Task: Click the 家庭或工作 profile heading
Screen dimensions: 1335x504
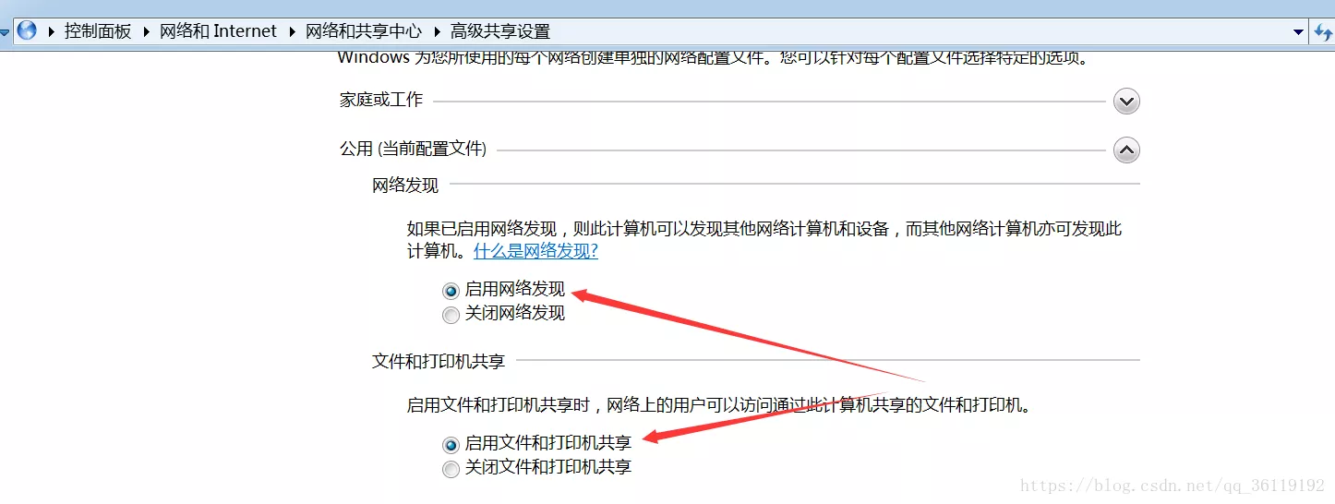Action: tap(381, 100)
